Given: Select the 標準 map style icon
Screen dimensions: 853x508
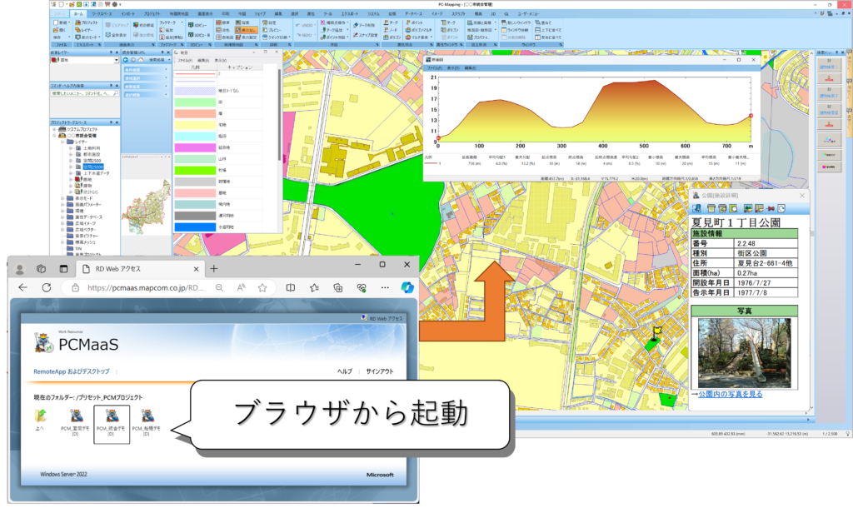Looking at the screenshot, I should pos(219,22).
